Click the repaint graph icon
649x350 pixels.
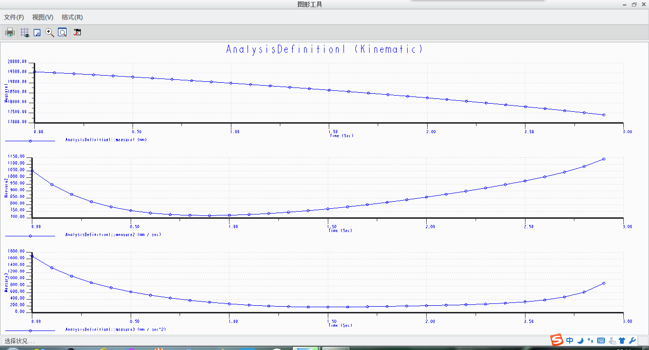point(37,32)
